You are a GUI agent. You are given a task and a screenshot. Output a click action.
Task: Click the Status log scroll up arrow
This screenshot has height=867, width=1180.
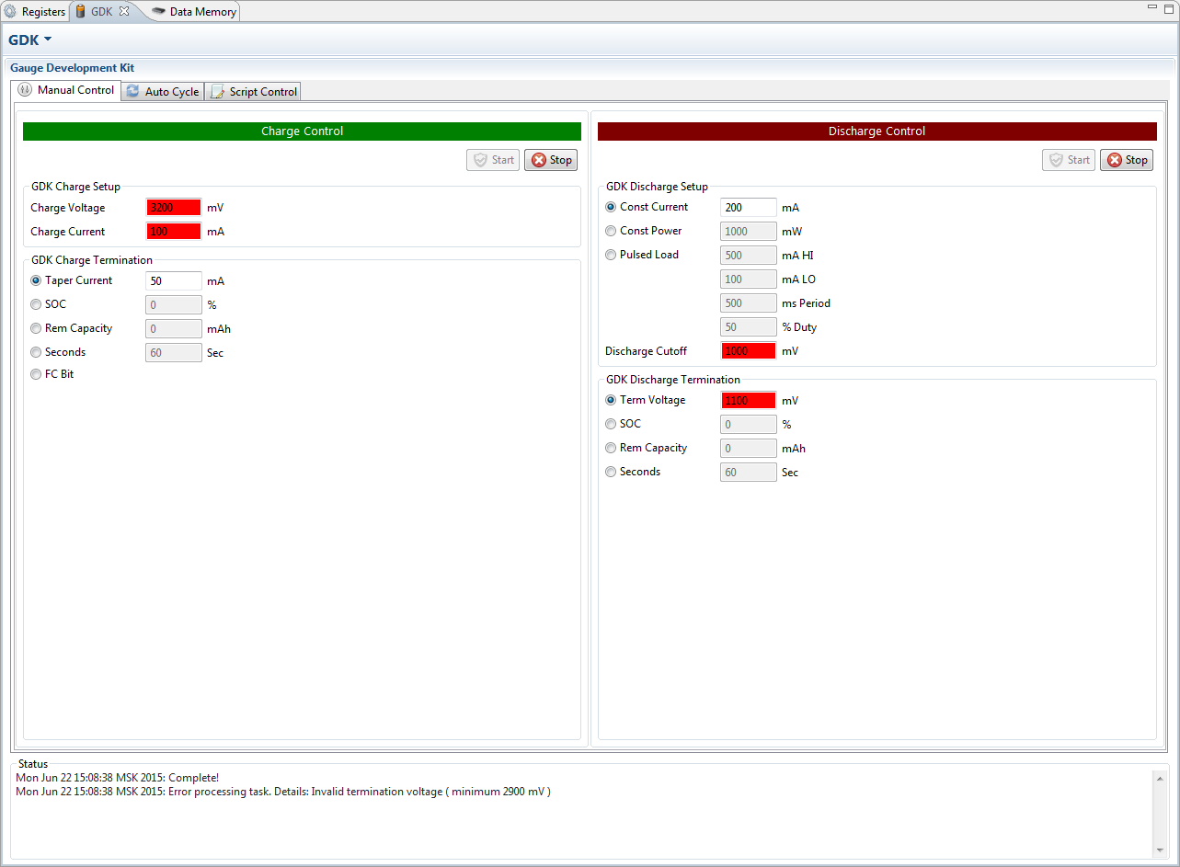[1160, 778]
